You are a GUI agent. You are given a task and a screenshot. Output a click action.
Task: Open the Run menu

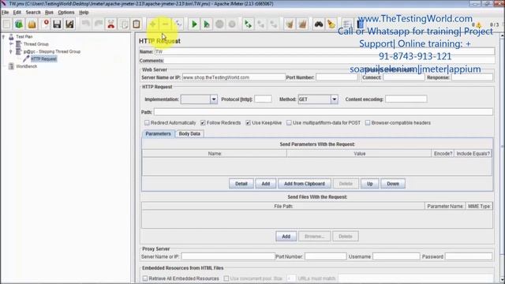pos(49,13)
